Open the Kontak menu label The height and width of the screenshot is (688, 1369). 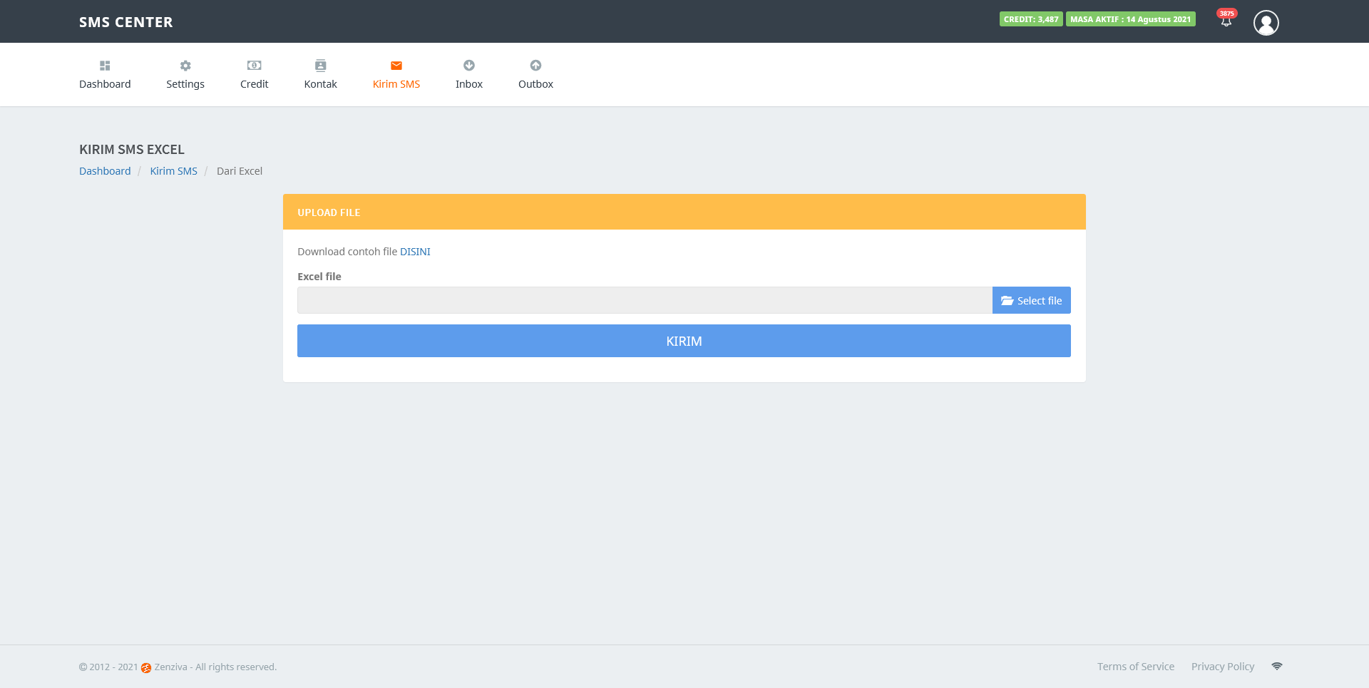[320, 84]
